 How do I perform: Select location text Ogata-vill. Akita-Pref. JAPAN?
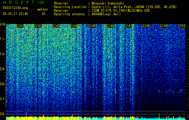(x=118, y=7)
